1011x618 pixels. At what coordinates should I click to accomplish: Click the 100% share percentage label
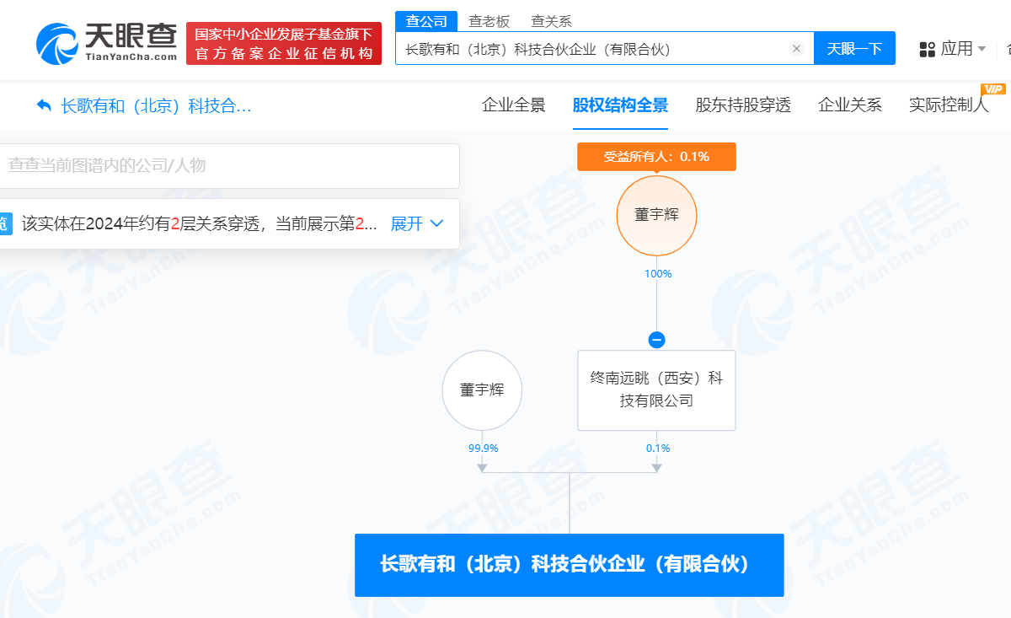click(x=658, y=273)
